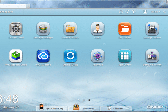The image size is (168, 112).
Task: Open the QNAP Utility link
Action: (84, 109)
